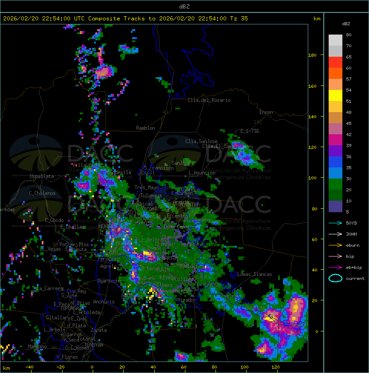The width and height of the screenshot is (369, 373).
Task: Click the pink bip arrow symbol
Action: (335, 256)
